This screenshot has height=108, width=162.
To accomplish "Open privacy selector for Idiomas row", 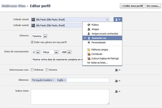I will [118, 81].
